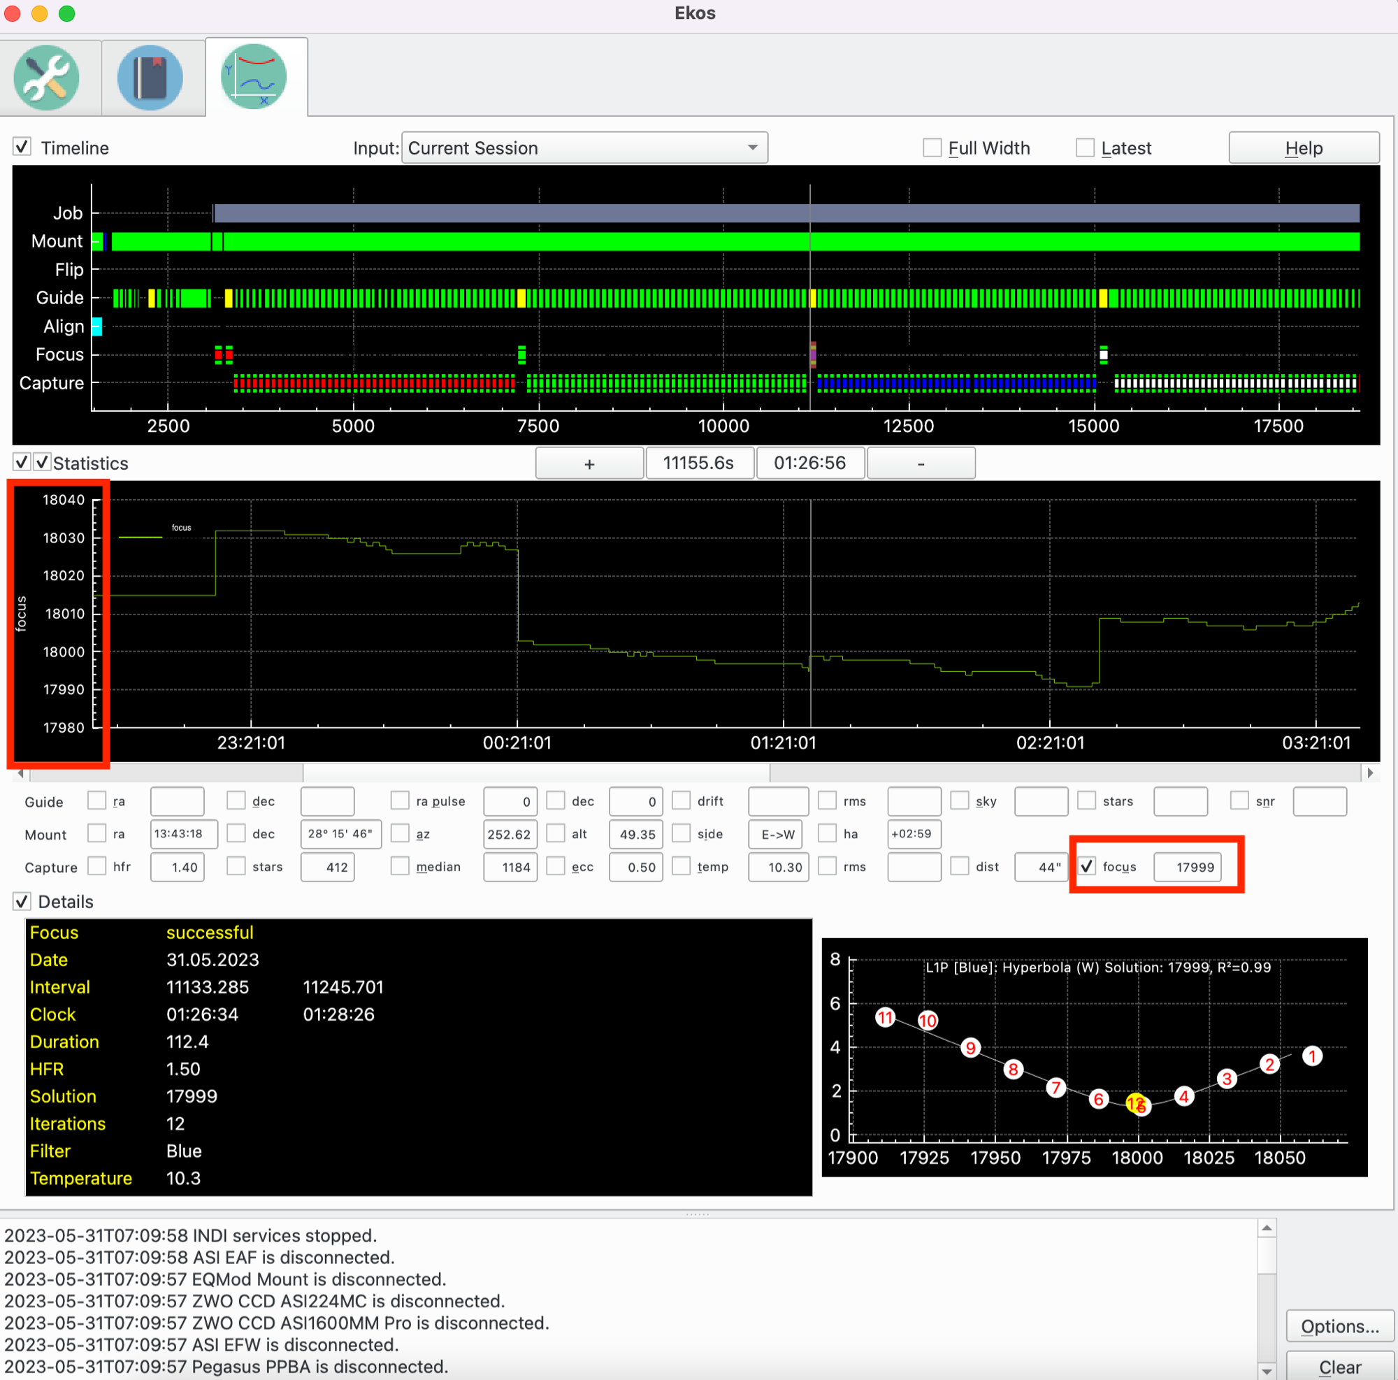This screenshot has height=1380, width=1398.
Task: Toggle the Details section visibility
Action: tap(19, 901)
